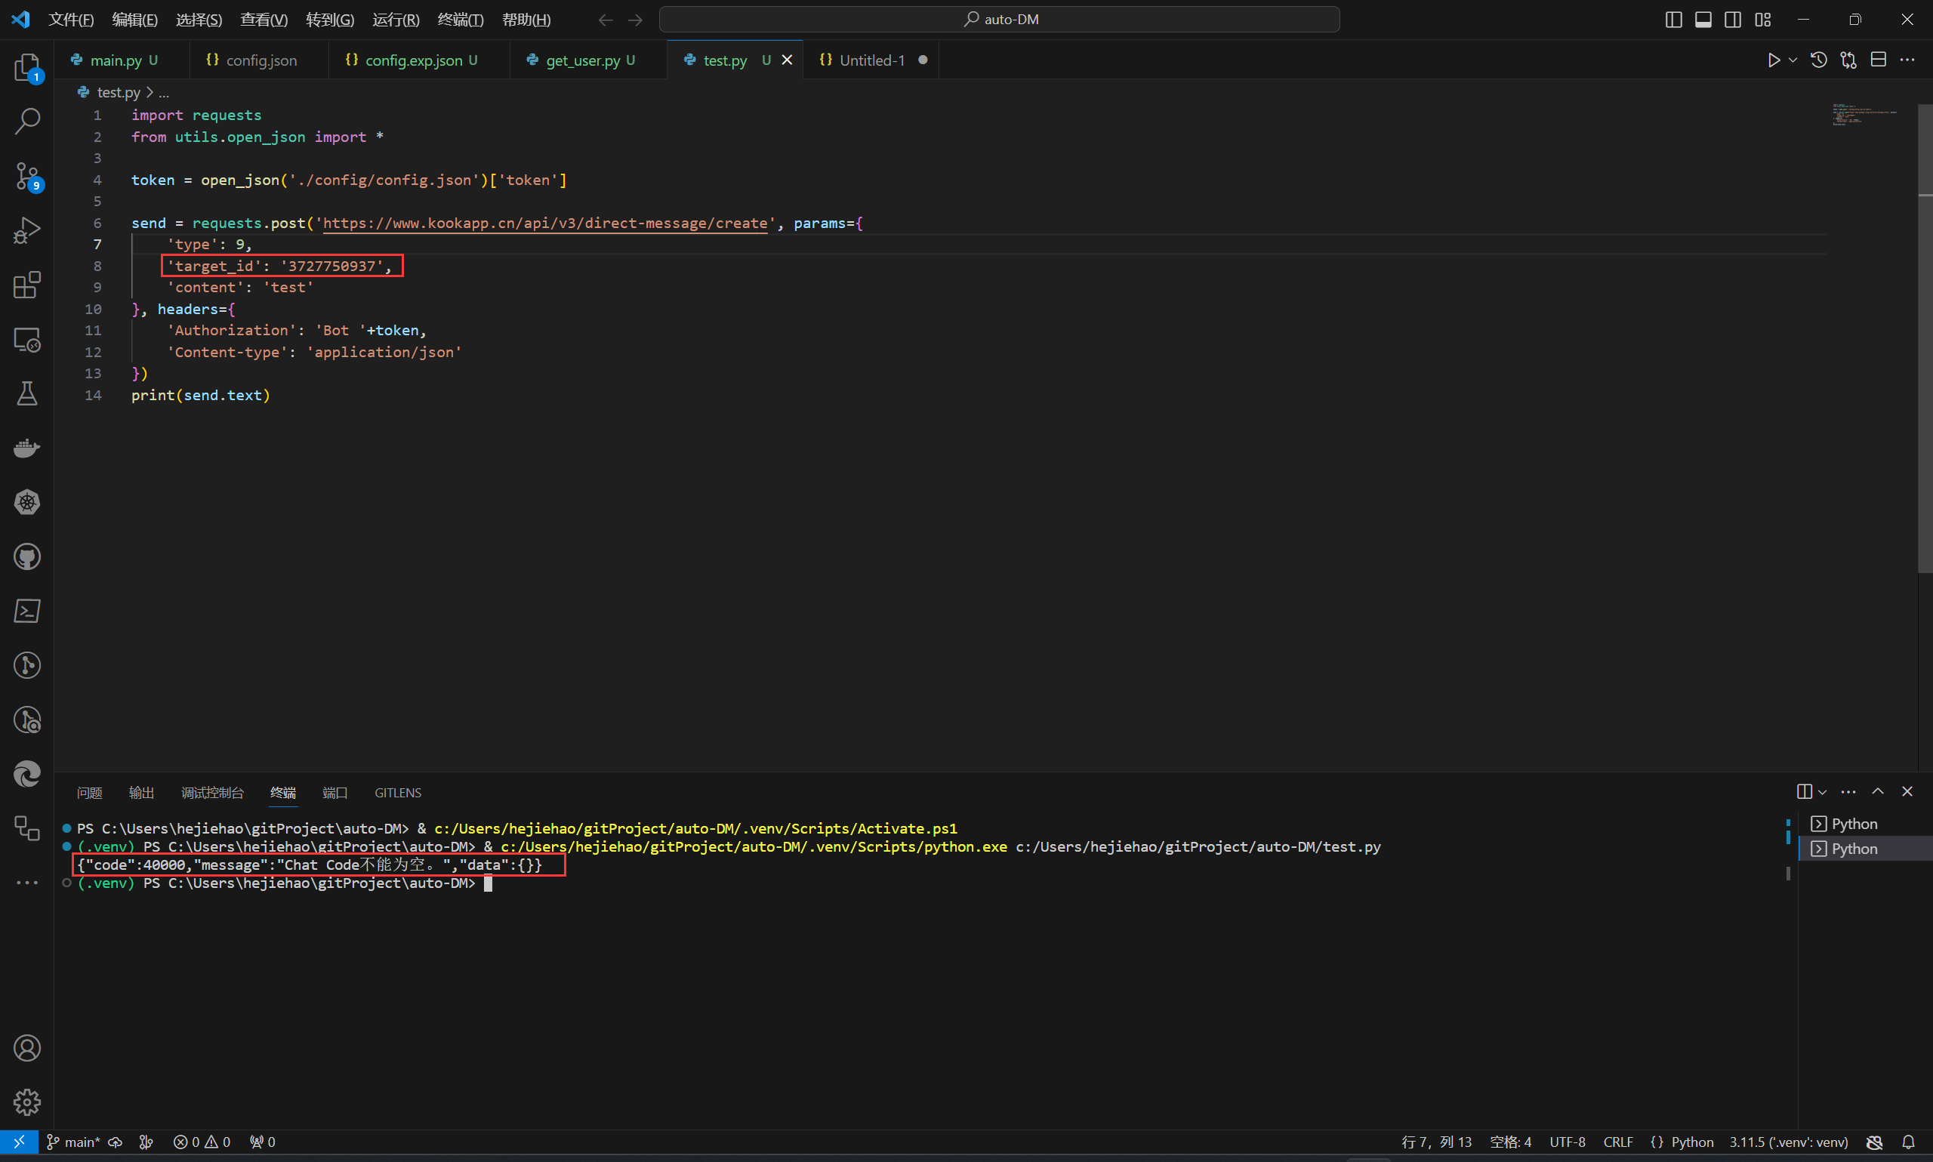The image size is (1933, 1162).
Task: Open Customize Layout button in title bar
Action: tap(1762, 20)
